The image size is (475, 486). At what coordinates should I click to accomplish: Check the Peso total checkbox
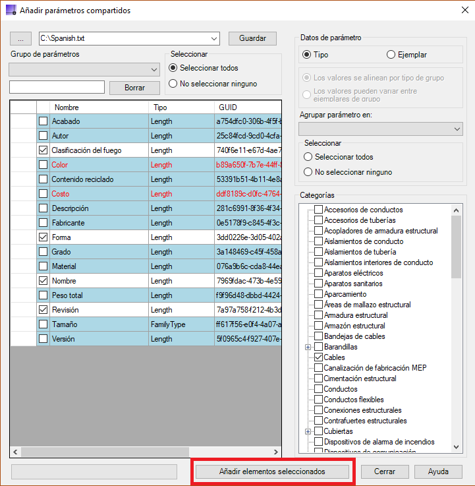point(43,295)
